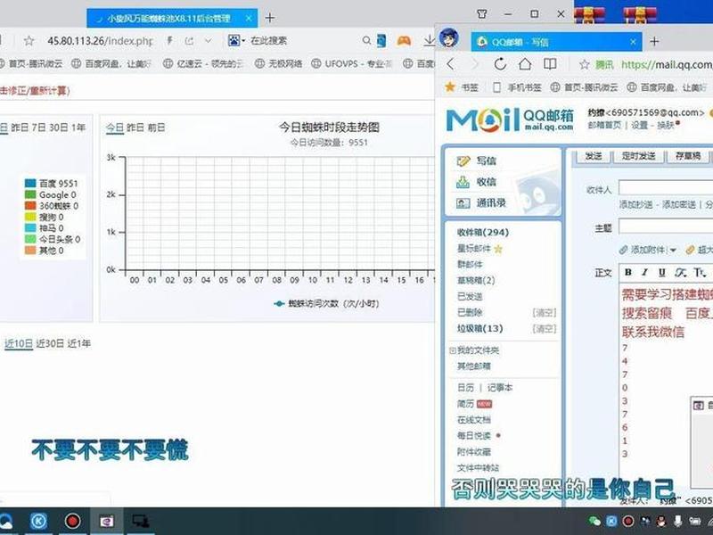
Task: Apply underline formatting in mail editor
Action: (x=662, y=273)
